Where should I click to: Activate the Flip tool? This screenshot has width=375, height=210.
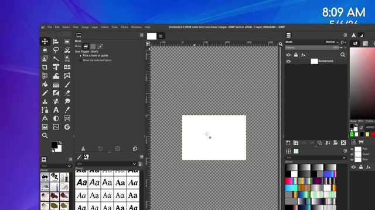pos(67,67)
